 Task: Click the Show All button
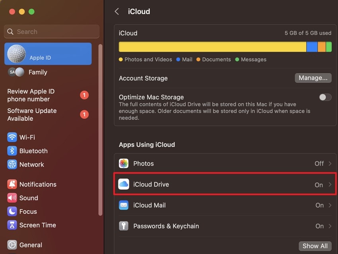click(x=315, y=246)
